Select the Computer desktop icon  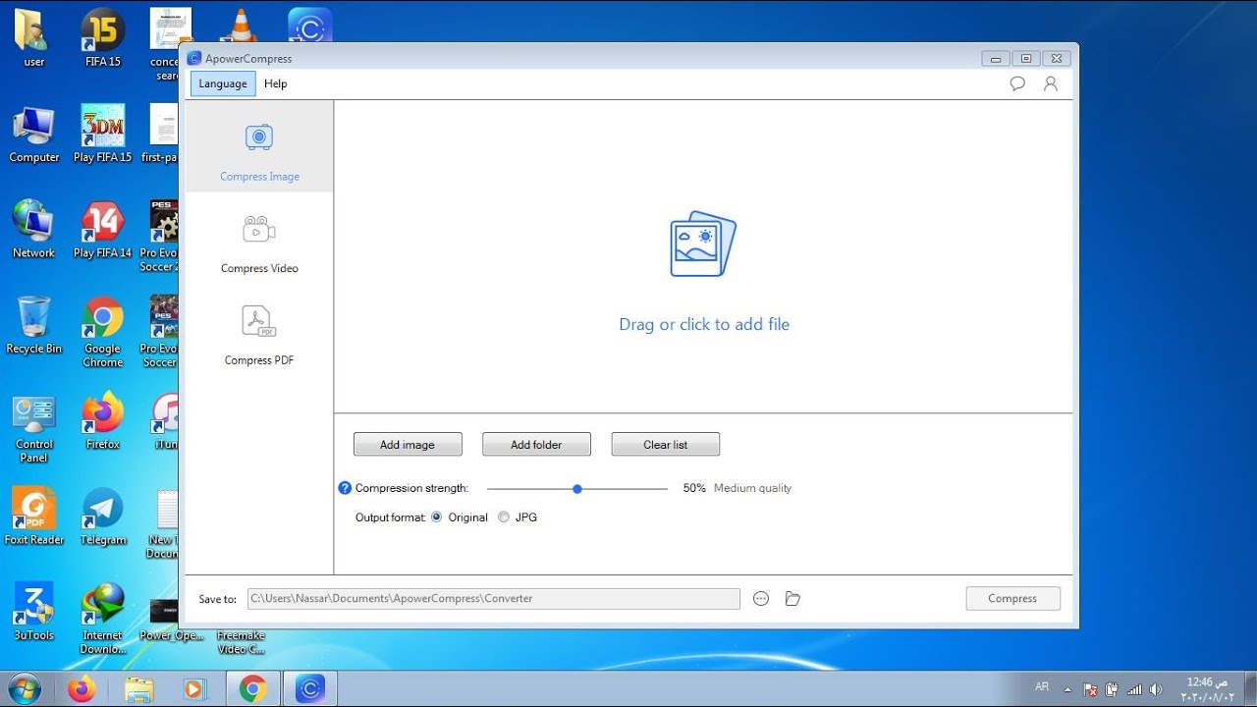(34, 134)
